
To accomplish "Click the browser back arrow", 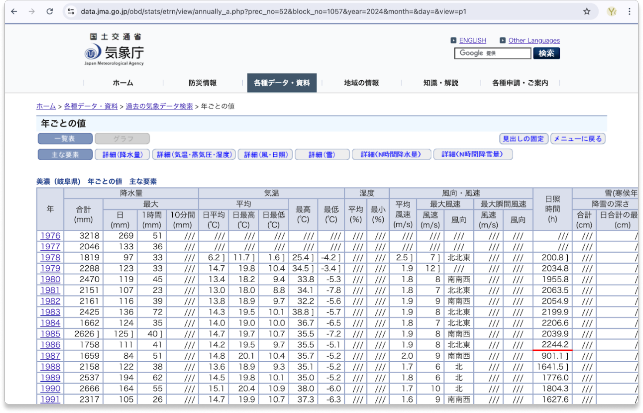I will (14, 12).
